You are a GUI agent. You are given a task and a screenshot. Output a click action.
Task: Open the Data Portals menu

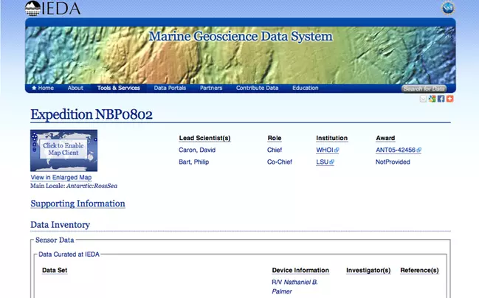click(x=170, y=88)
